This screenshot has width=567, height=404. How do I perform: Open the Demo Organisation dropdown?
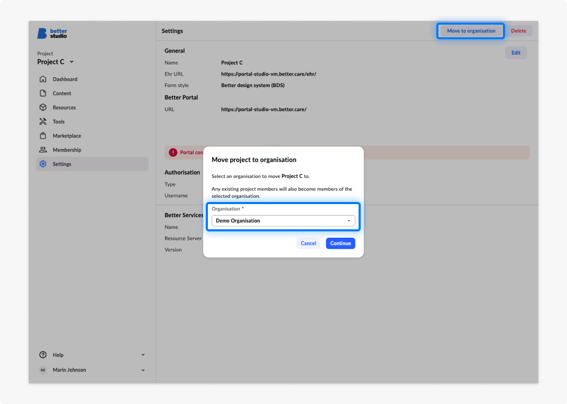tap(283, 221)
